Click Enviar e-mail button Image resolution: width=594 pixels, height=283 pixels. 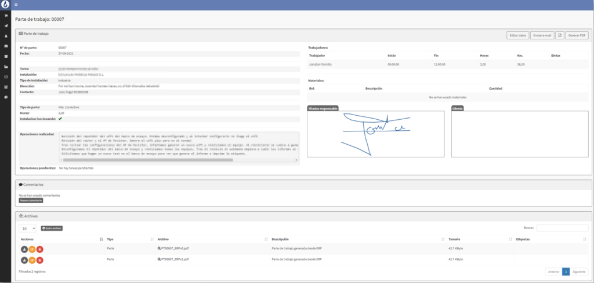pos(542,35)
